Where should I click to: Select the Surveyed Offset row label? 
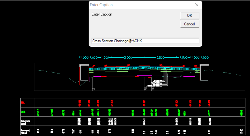click(25, 131)
